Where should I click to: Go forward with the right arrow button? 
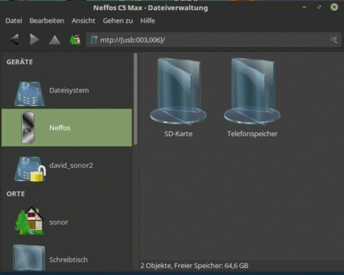[x=34, y=40]
